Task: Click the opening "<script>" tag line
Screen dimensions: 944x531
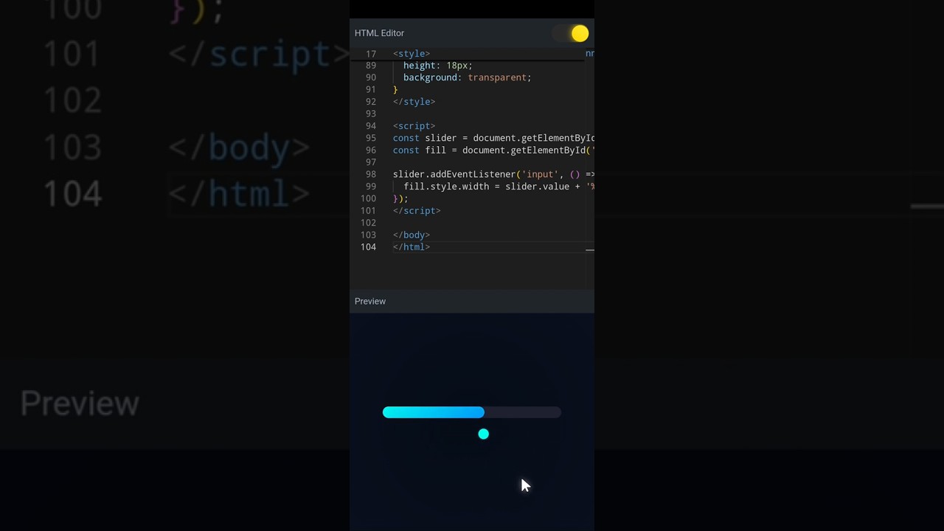Action: coord(414,126)
